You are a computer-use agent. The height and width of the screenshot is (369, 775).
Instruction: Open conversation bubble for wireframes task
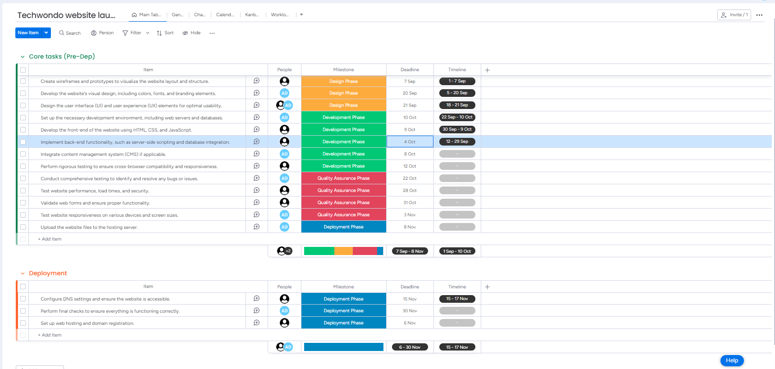click(256, 81)
